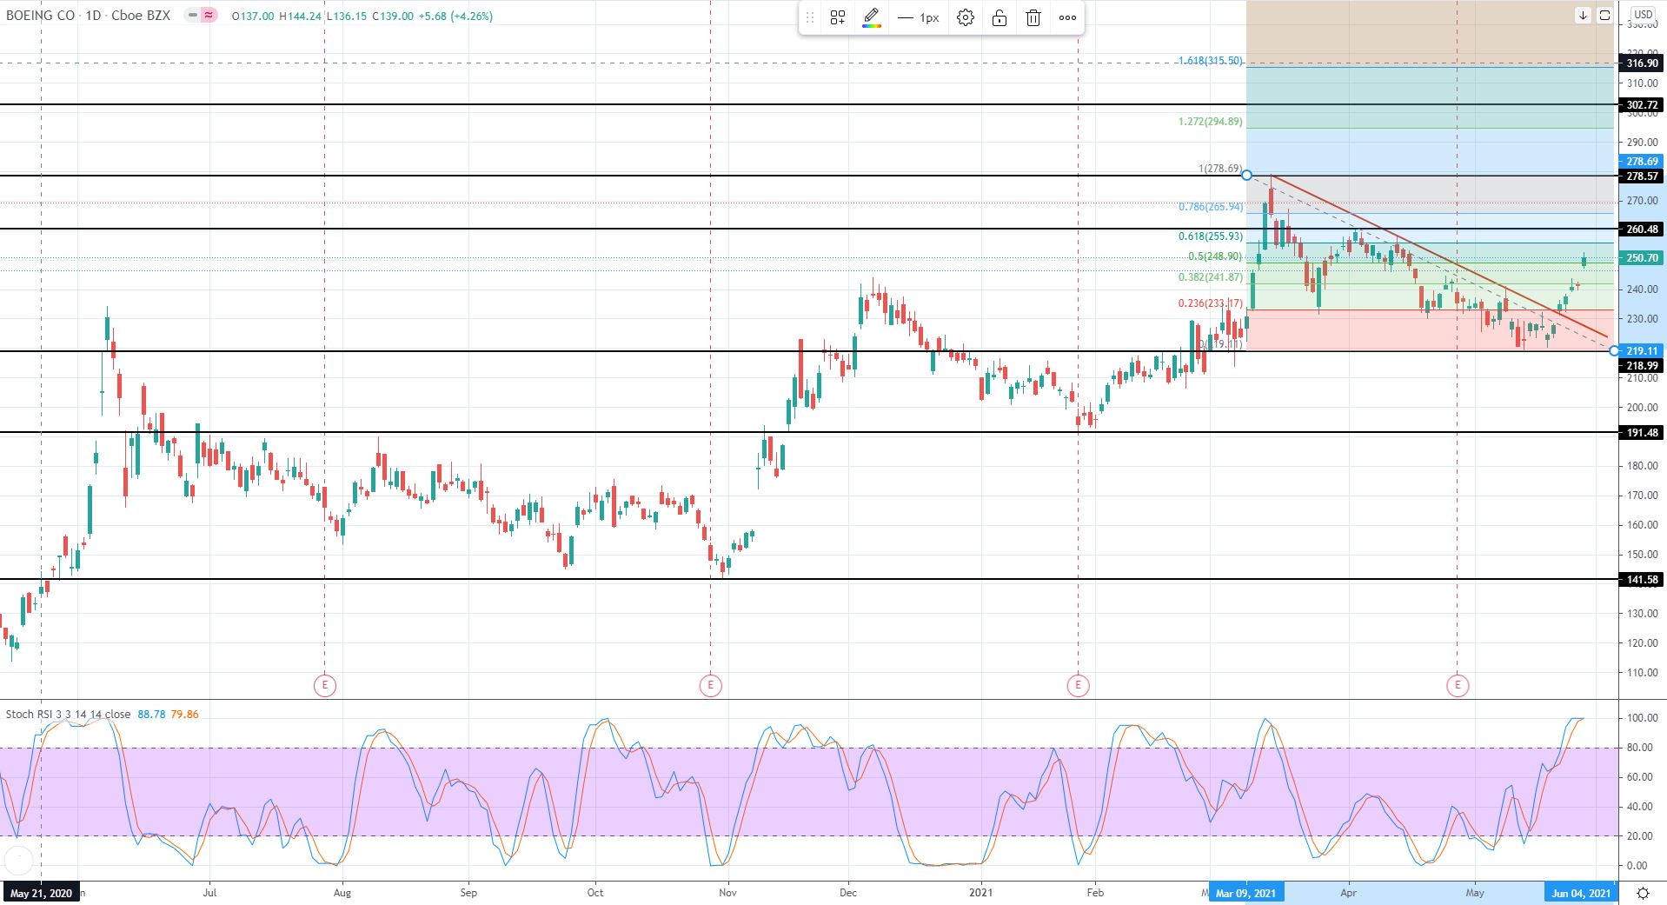Click the Jun 04, 2021 date label
Image resolution: width=1667 pixels, height=905 pixels.
click(x=1581, y=893)
